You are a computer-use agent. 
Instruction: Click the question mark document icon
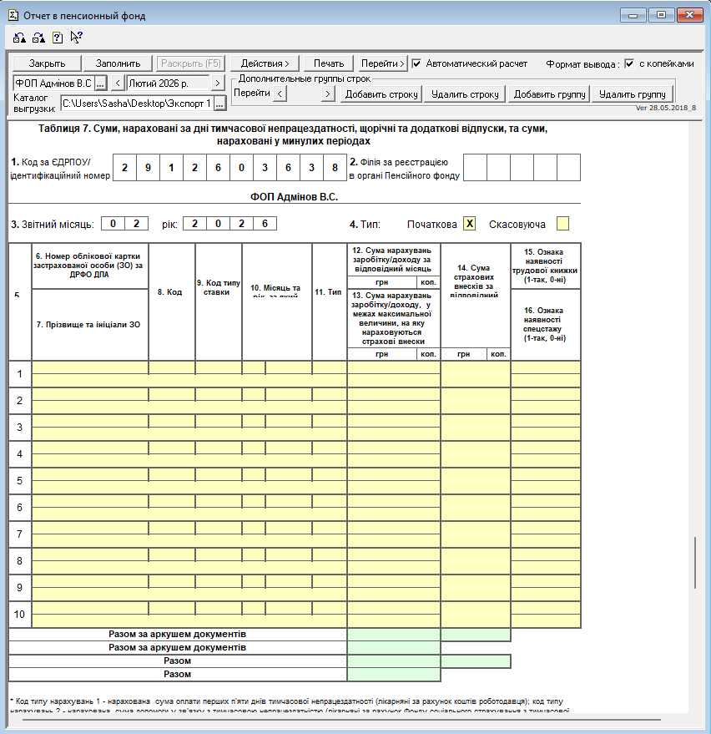click(57, 37)
